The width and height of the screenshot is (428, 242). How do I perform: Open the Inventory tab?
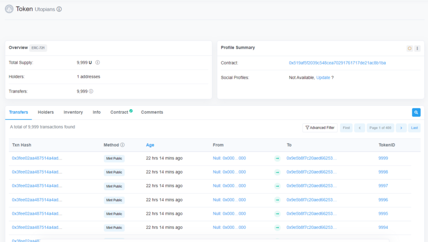point(73,112)
